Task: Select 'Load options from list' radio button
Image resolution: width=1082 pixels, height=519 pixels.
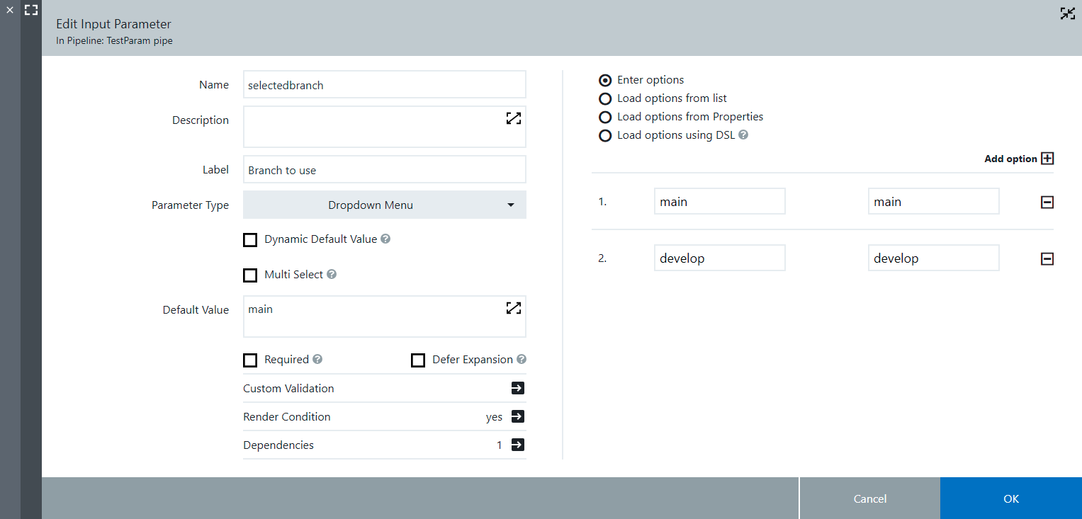Action: pos(605,99)
